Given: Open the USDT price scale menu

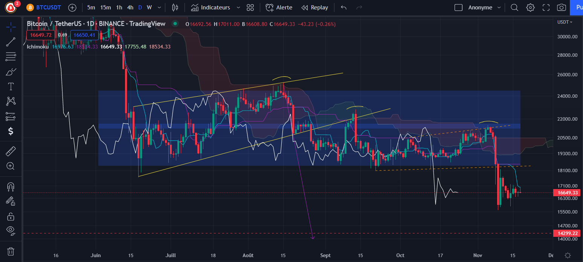Looking at the screenshot, I should click(564, 22).
